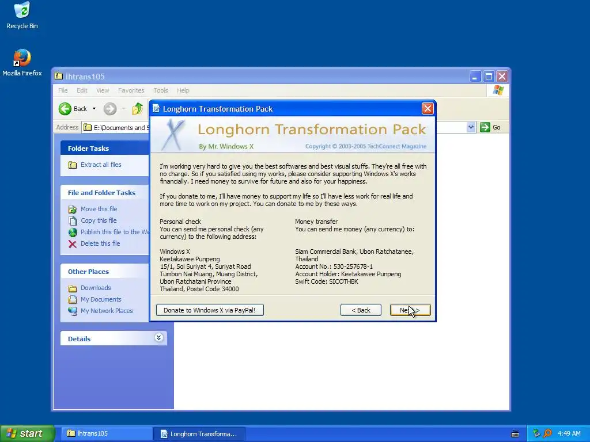Screen dimensions: 590x442
Task: Click the File and Folder Tasks header
Action: point(105,192)
